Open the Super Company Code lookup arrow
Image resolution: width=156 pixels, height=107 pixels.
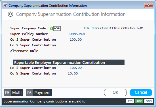(x=51, y=29)
